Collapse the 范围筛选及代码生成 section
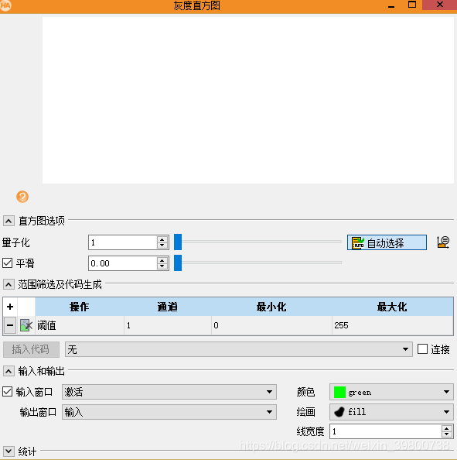 click(x=9, y=284)
